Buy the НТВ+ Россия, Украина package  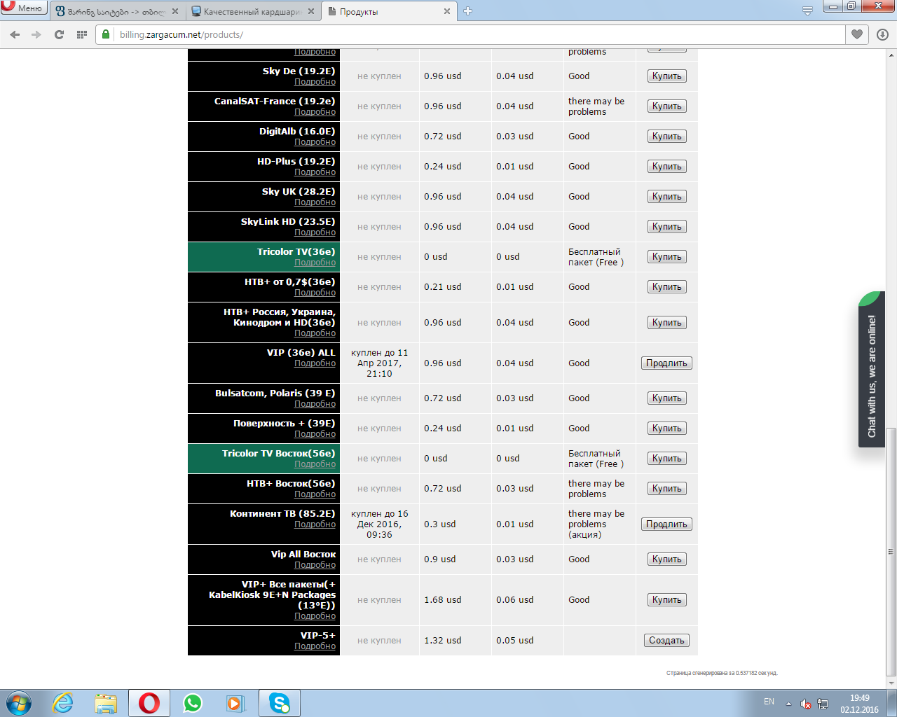pos(666,323)
